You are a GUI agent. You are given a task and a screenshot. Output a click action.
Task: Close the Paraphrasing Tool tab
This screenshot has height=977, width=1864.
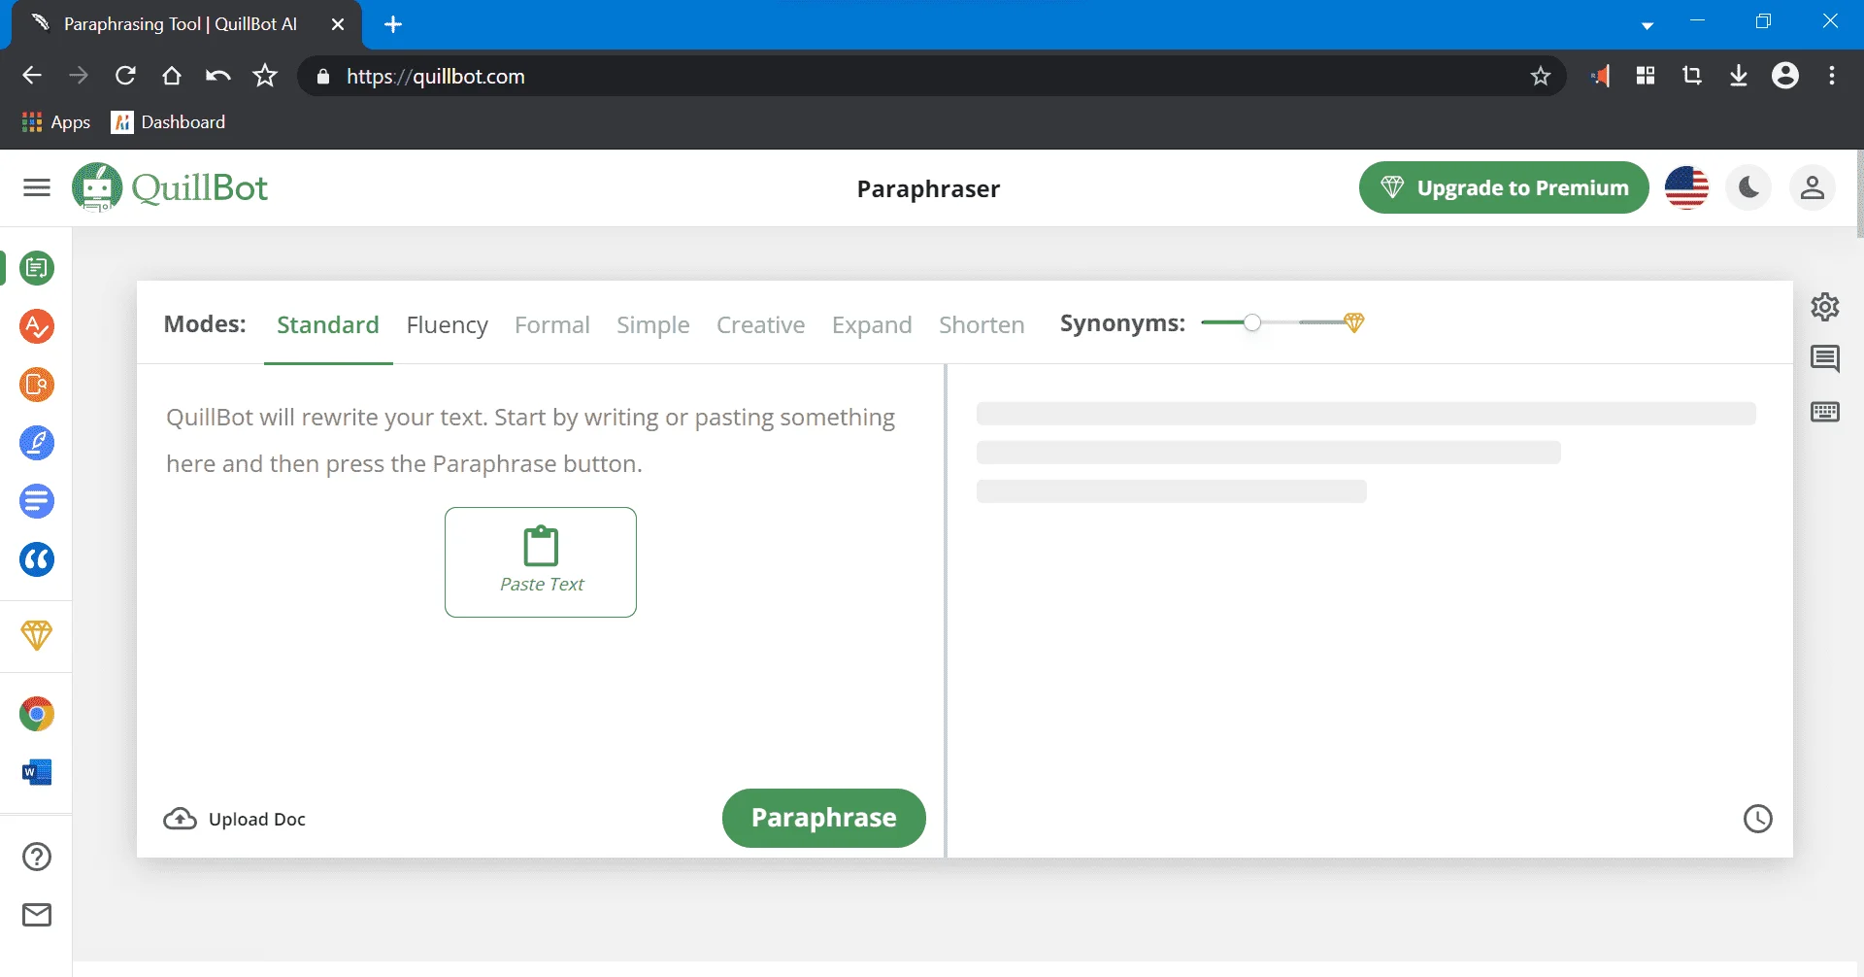click(x=338, y=25)
